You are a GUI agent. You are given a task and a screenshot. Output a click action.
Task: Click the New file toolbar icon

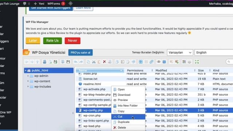50,62
